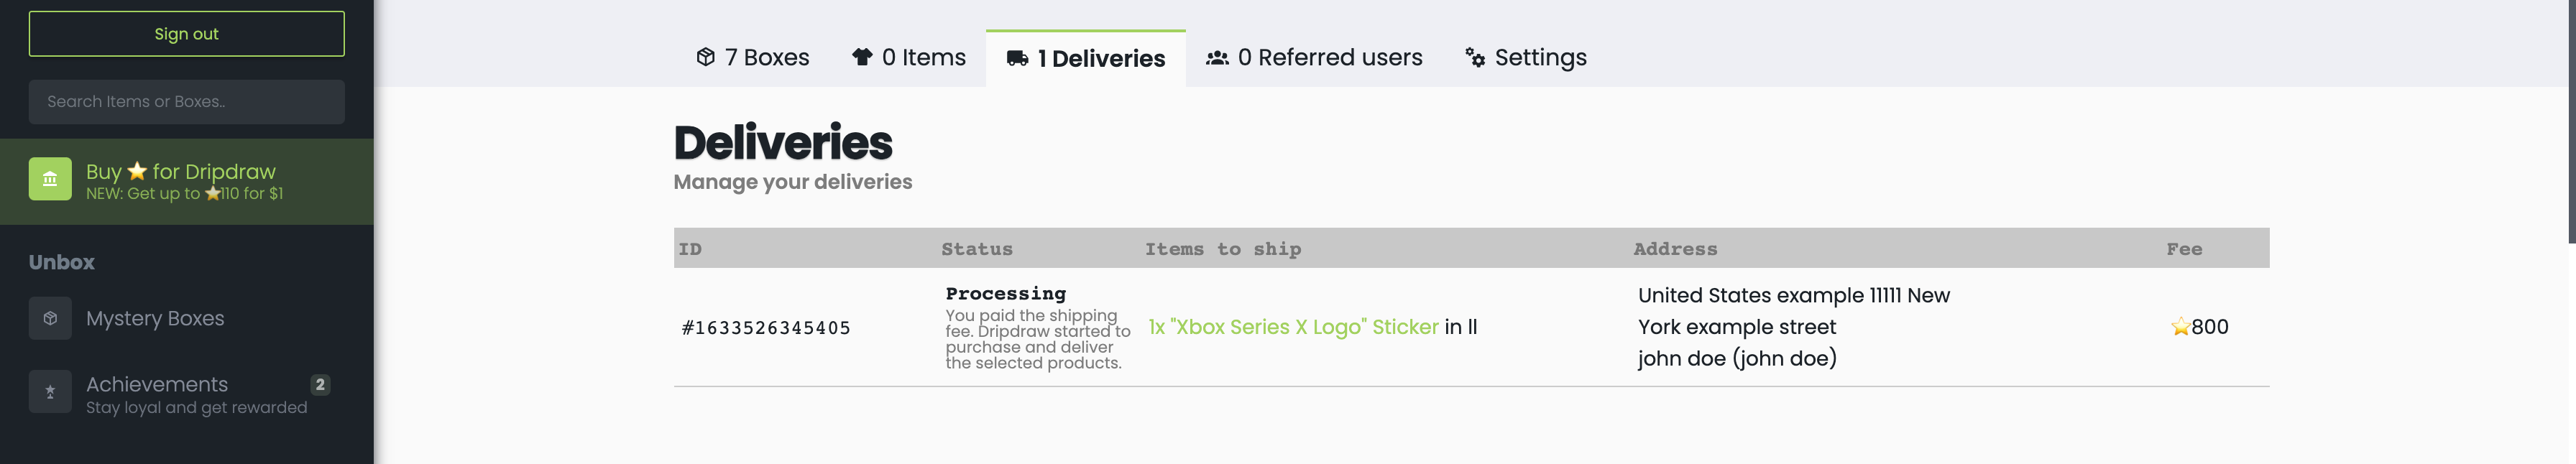The height and width of the screenshot is (464, 2576).
Task: Click the Achievements trophy icon
Action: click(x=50, y=392)
